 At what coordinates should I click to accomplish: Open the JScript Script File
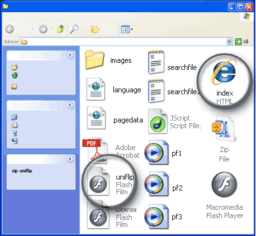157,121
